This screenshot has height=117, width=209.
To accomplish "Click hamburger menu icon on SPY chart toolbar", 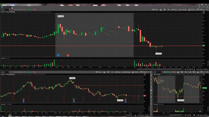I will click(207, 72).
